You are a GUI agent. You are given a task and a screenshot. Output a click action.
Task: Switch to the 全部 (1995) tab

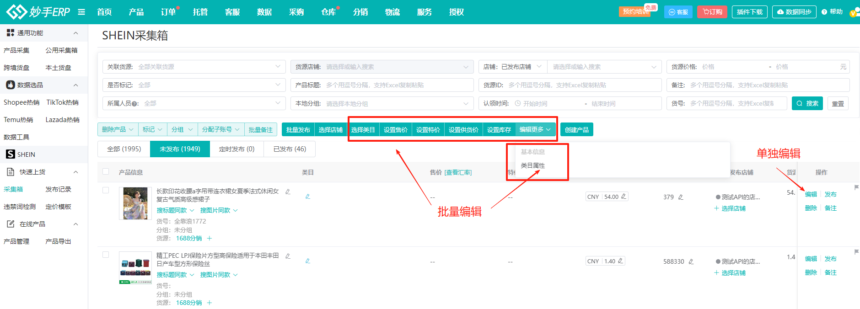coord(124,149)
